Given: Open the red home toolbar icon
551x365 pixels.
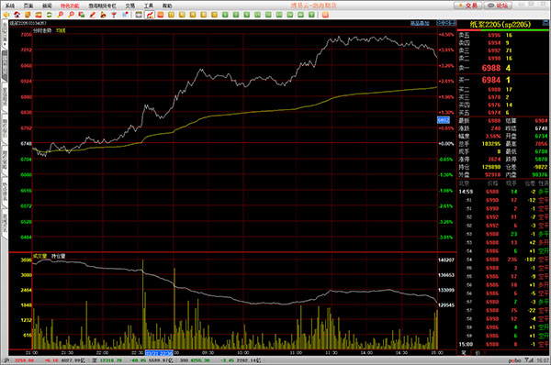Looking at the screenshot, I should (17, 15).
